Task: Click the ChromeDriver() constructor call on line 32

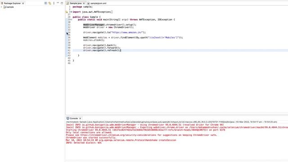Action: click(x=123, y=27)
